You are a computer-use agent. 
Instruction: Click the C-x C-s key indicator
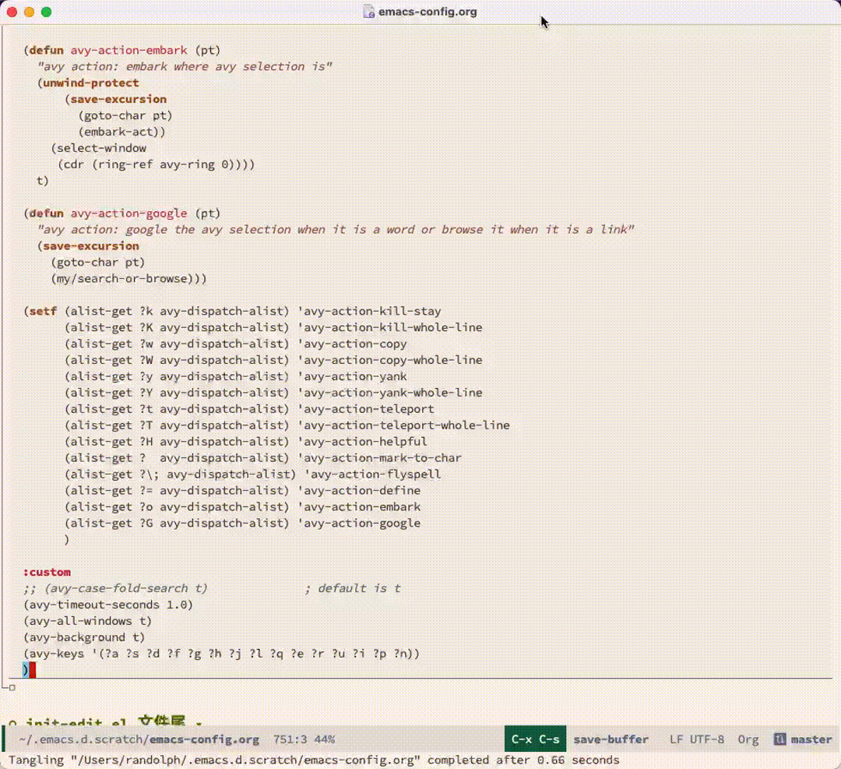pyautogui.click(x=535, y=739)
